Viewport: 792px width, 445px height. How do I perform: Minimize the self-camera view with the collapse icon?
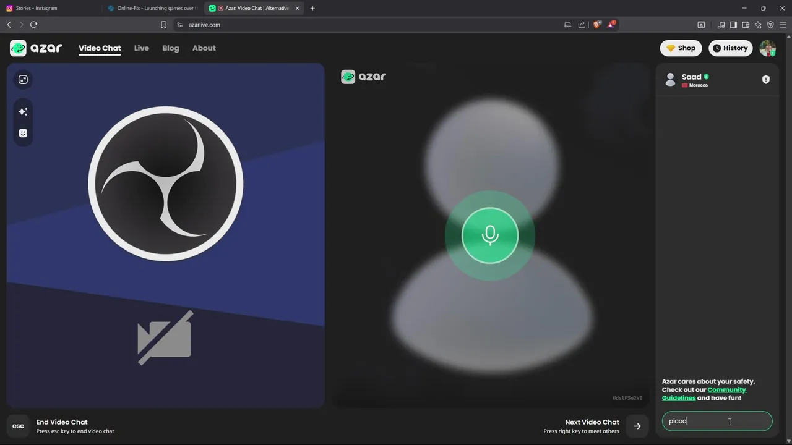23,79
